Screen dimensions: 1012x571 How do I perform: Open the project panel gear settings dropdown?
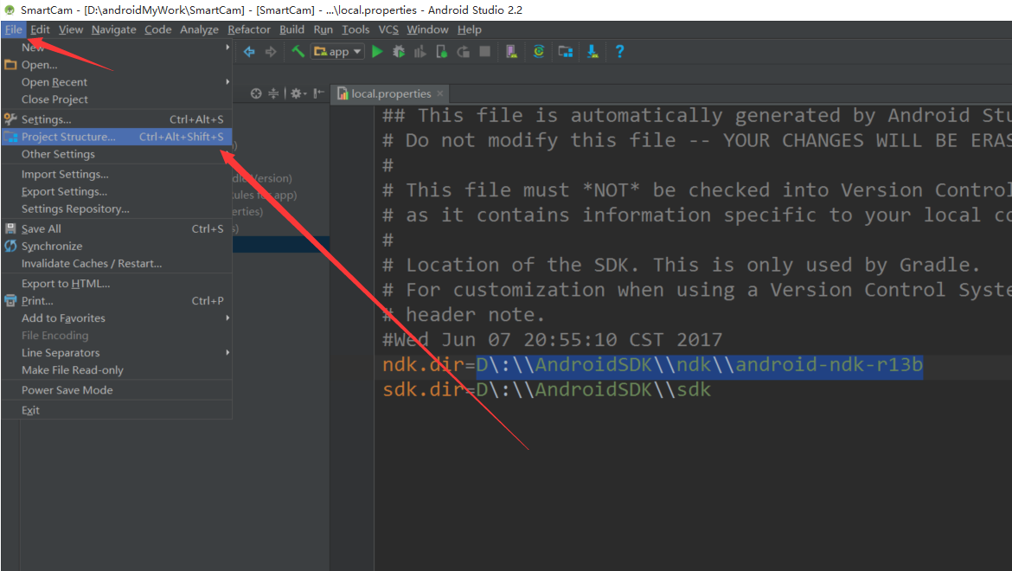pos(298,93)
